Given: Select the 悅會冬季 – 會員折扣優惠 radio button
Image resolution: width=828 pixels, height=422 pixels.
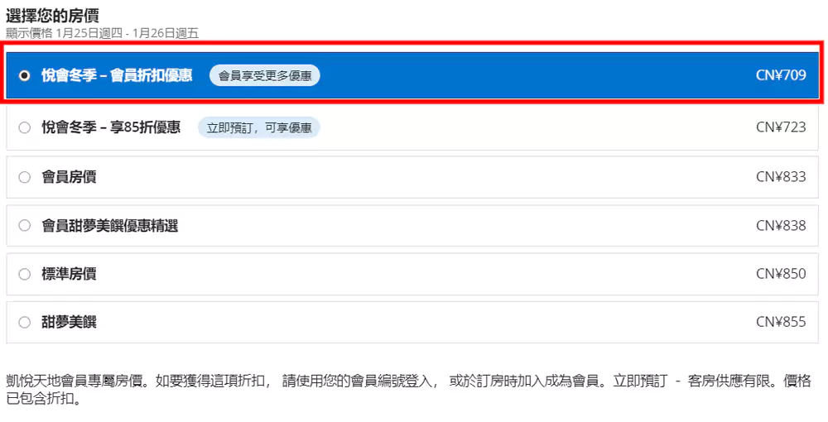Looking at the screenshot, I should coord(24,75).
